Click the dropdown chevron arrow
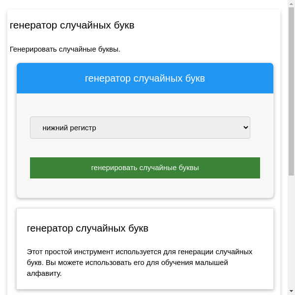Viewport: 295px width, 295px height. click(246, 127)
